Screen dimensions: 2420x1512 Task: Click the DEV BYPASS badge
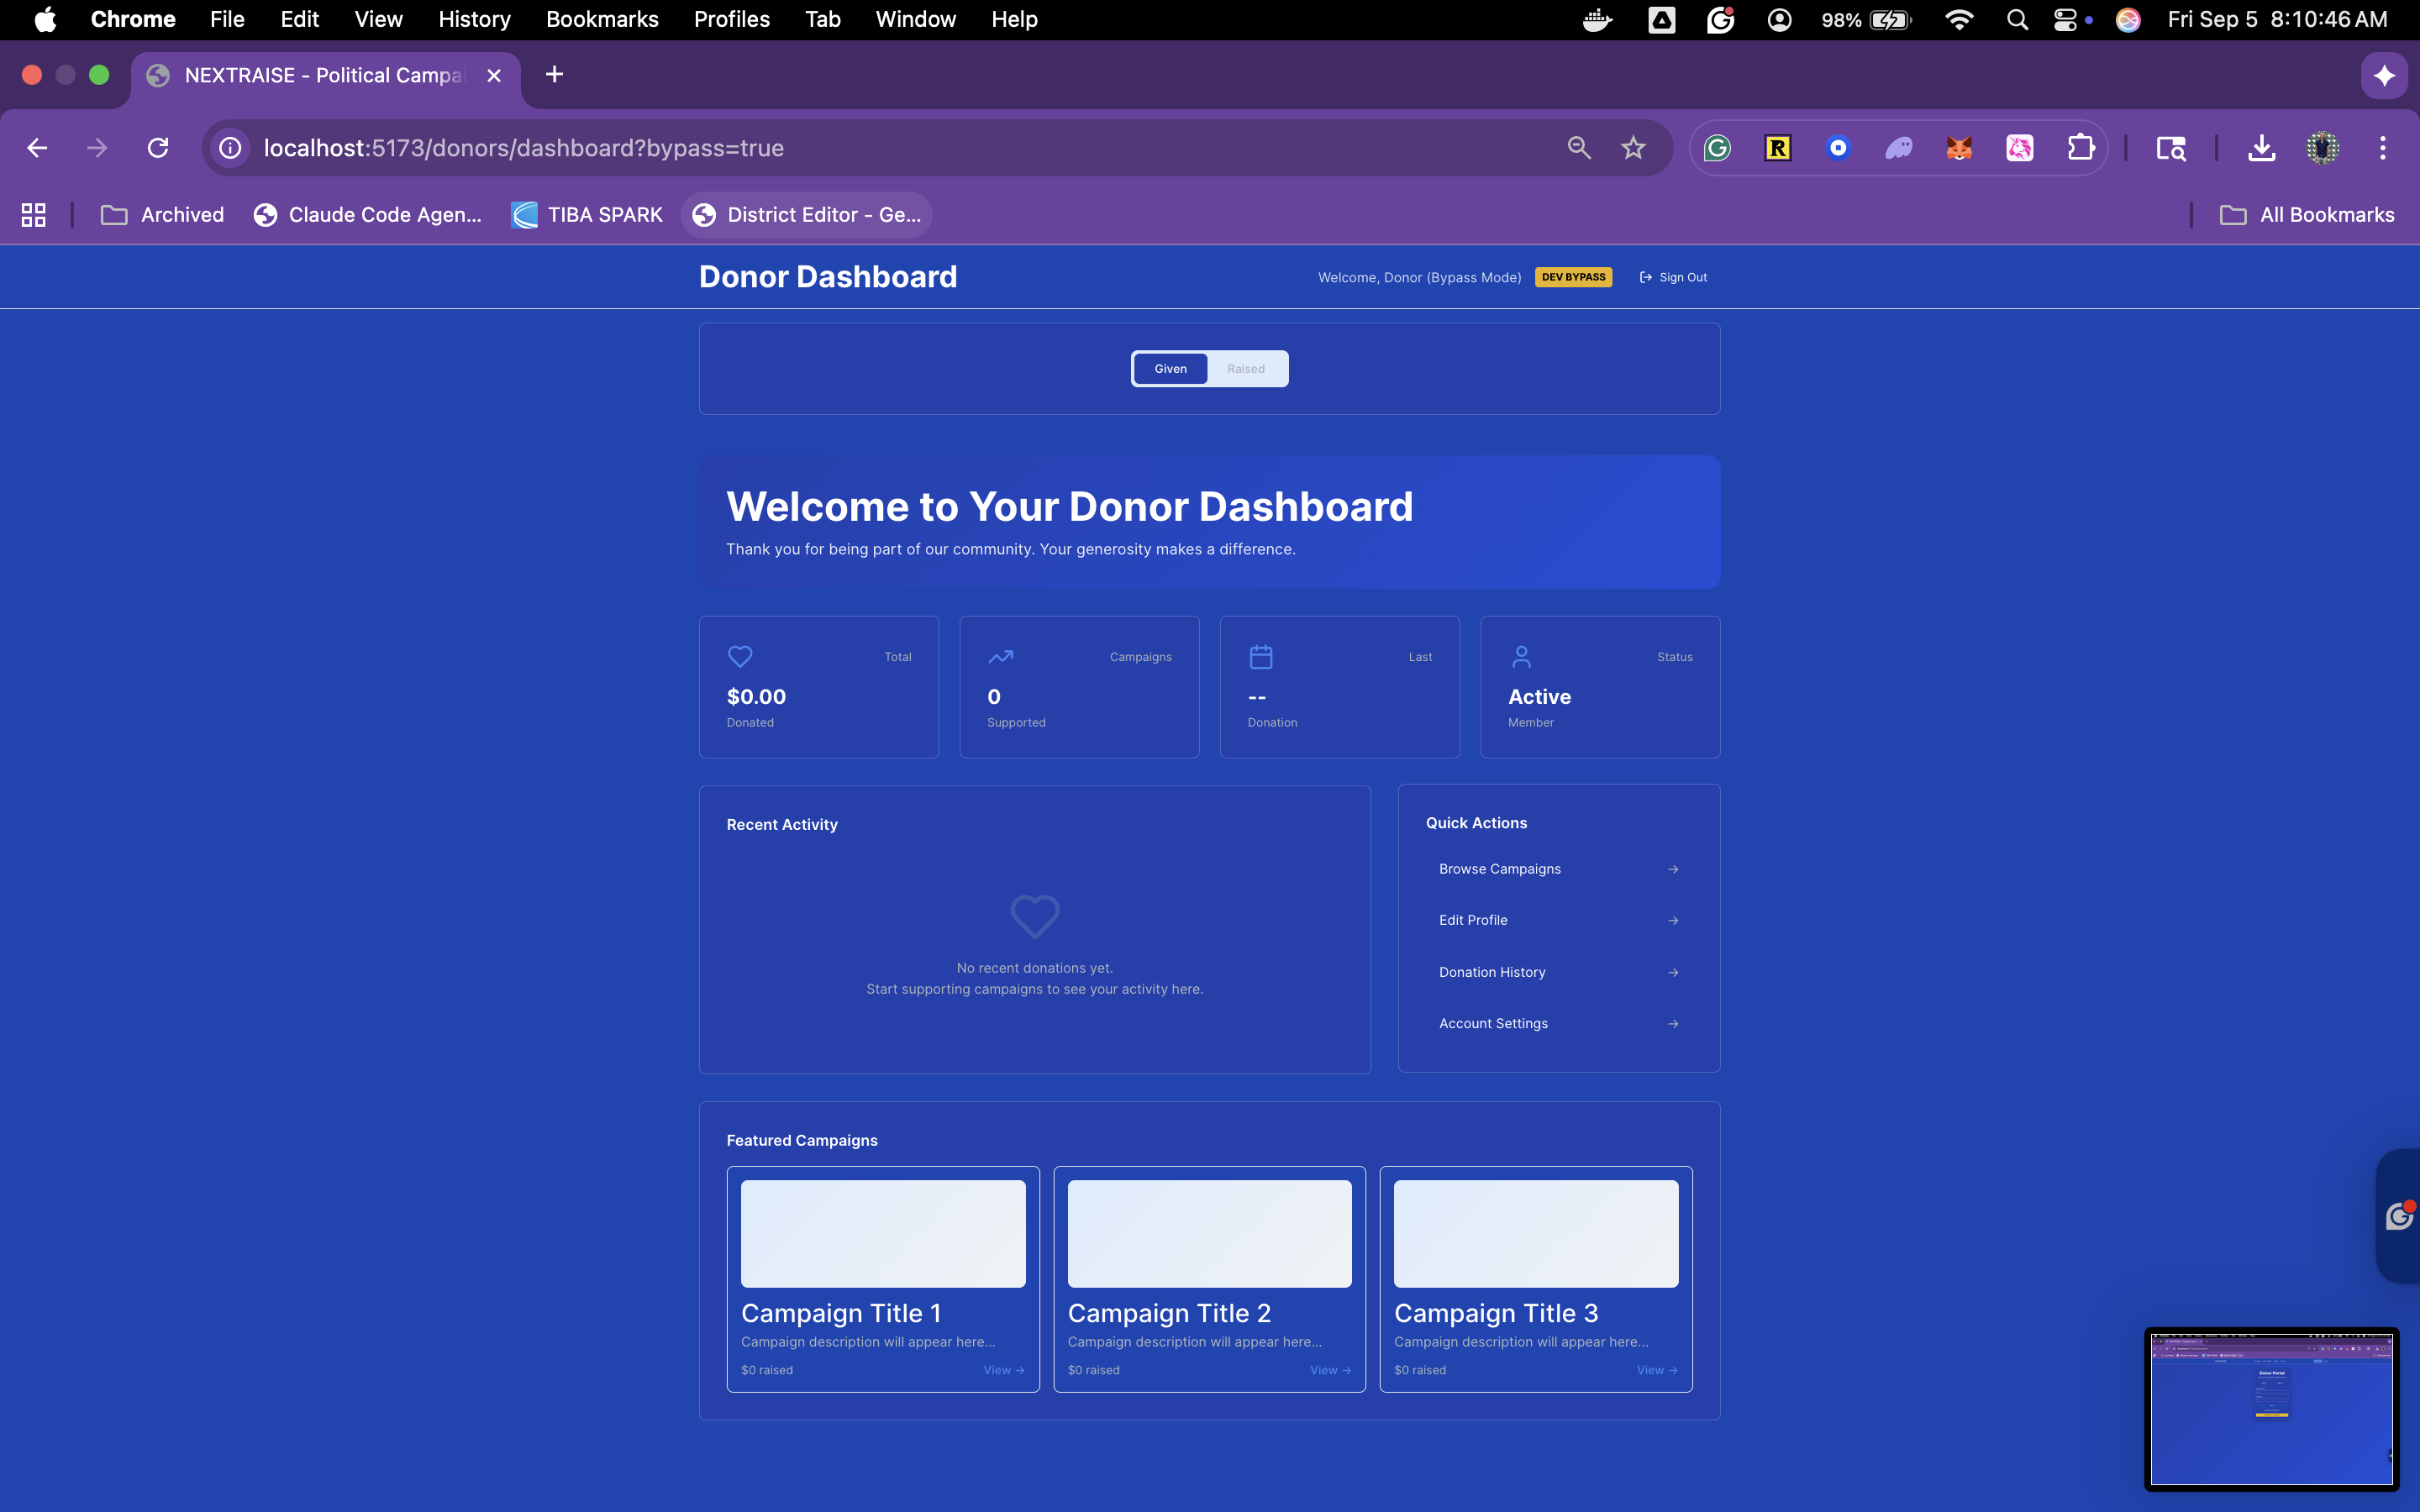[1573, 277]
